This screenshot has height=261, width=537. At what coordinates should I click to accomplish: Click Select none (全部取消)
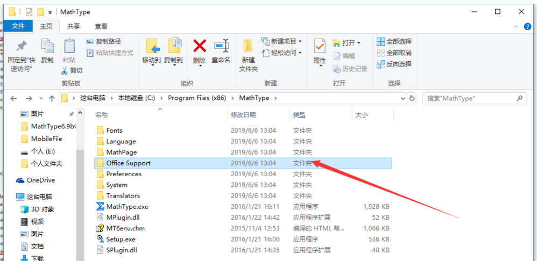point(394,53)
